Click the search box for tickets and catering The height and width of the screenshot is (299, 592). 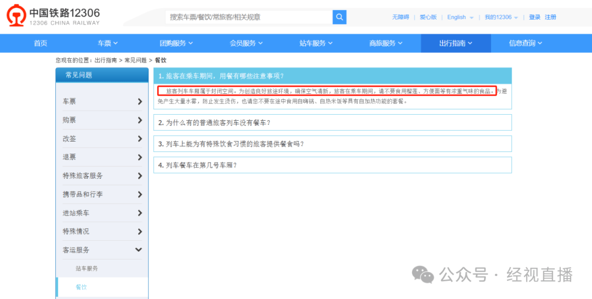coord(249,17)
